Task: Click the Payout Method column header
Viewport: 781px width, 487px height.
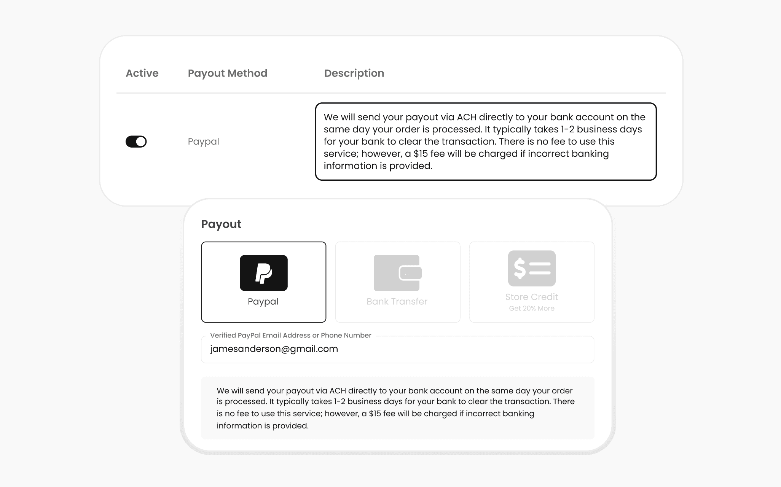Action: pos(228,73)
